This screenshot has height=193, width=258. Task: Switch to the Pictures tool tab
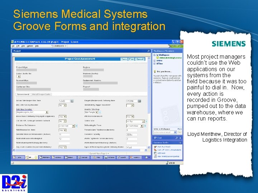[x=110, y=157]
